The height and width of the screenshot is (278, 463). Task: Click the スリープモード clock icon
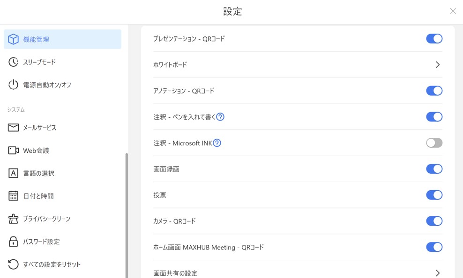tap(14, 62)
